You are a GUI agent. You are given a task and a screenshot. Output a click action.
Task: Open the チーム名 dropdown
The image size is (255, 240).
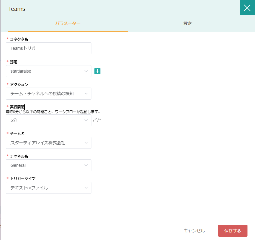pos(48,143)
